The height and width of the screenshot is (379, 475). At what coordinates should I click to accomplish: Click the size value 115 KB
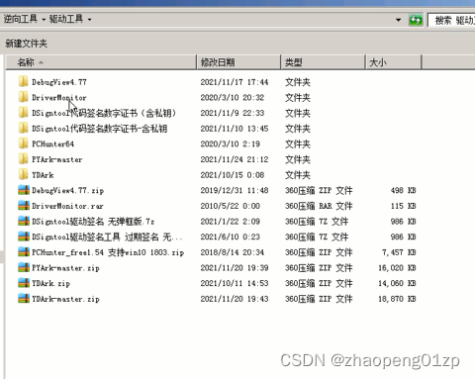403,206
